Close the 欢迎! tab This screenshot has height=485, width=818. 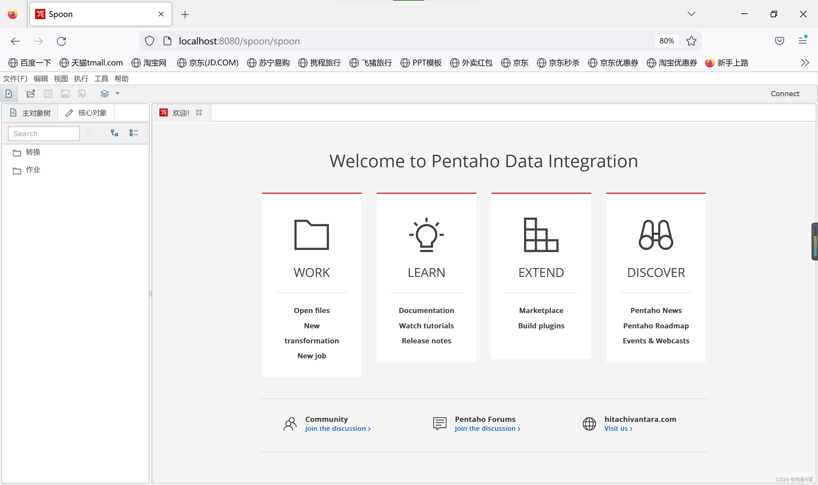[199, 112]
